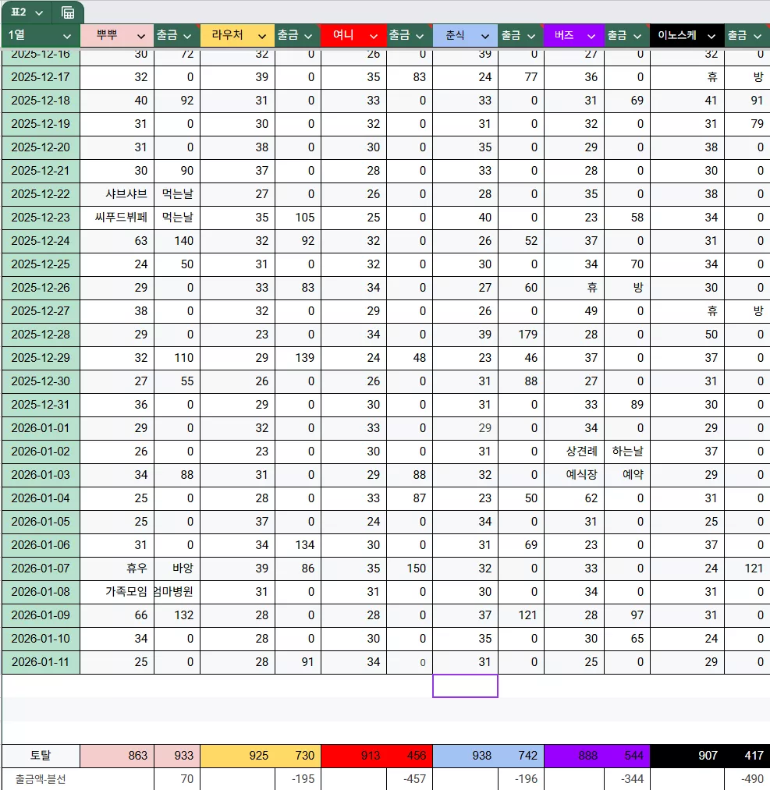
Task: Open 출금 filter arrow next to 뿌뿌
Action: pos(187,37)
